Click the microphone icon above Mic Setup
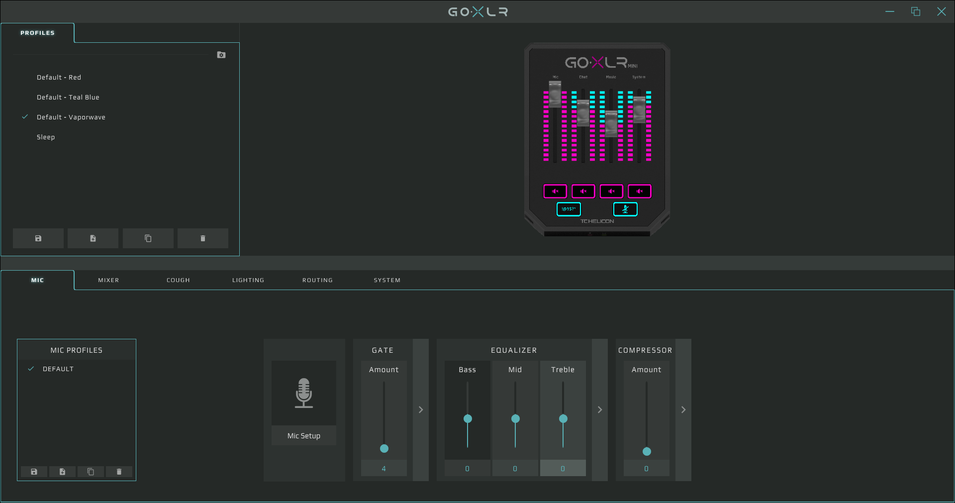Viewport: 955px width, 503px height. click(x=303, y=393)
